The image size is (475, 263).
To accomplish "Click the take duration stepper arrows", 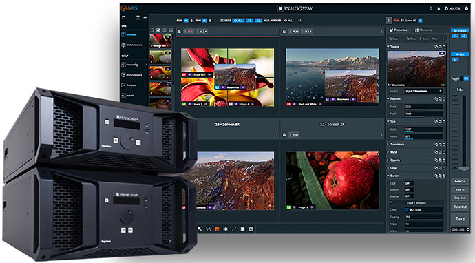I will click(467, 229).
